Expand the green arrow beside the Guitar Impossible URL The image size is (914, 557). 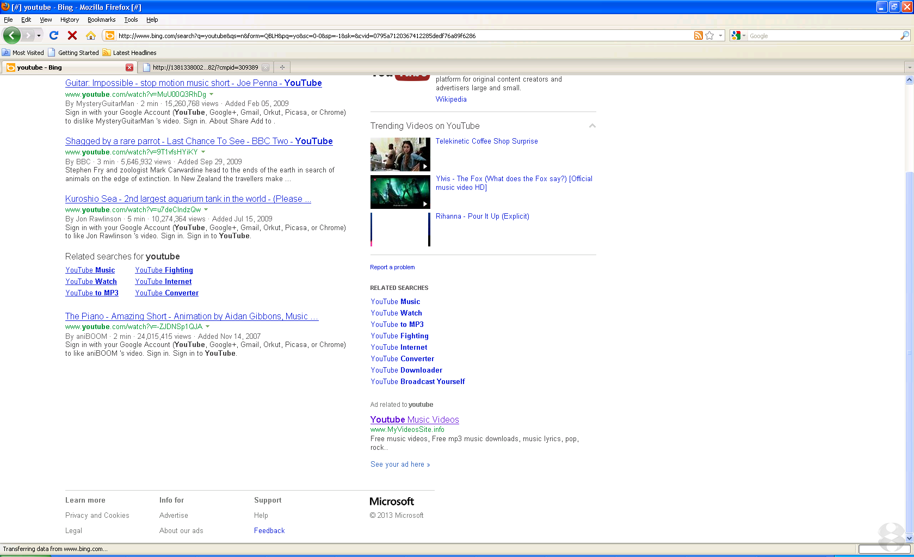(x=212, y=94)
